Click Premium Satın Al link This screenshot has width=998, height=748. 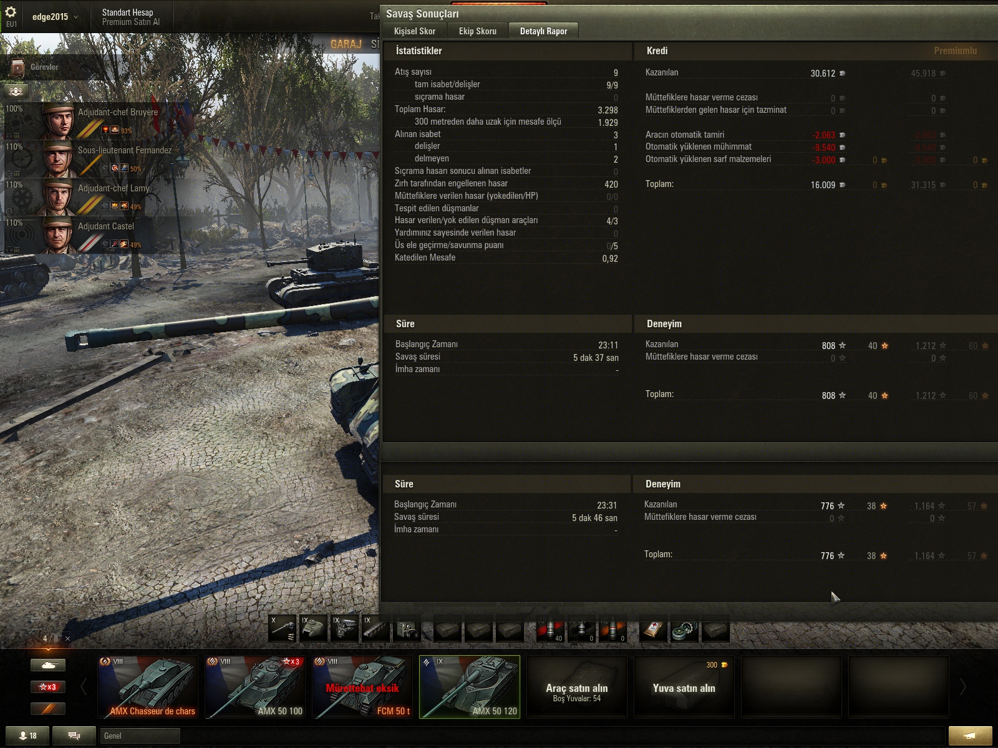click(x=131, y=22)
